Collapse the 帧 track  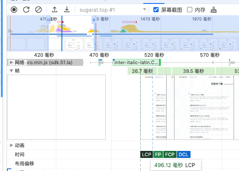pos(11,71)
